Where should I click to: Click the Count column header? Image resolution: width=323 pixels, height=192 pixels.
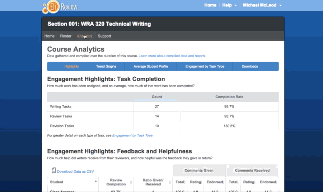tap(157, 97)
